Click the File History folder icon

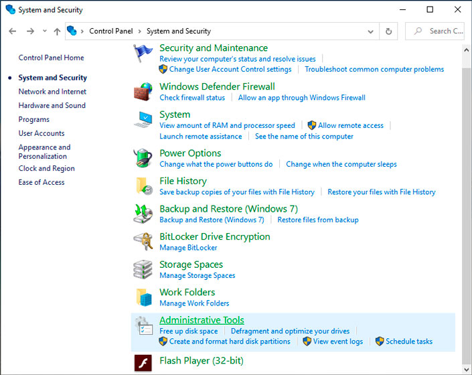click(x=144, y=185)
